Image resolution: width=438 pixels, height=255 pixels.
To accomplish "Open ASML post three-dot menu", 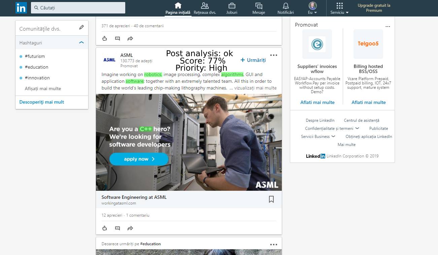I will (x=274, y=55).
